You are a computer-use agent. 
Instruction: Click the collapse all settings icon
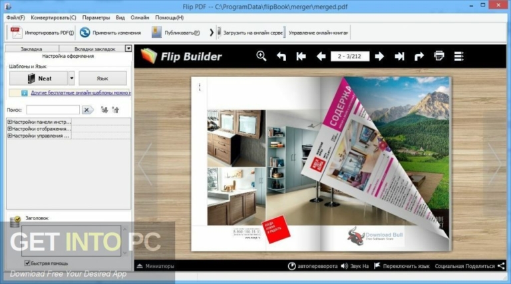tap(115, 110)
